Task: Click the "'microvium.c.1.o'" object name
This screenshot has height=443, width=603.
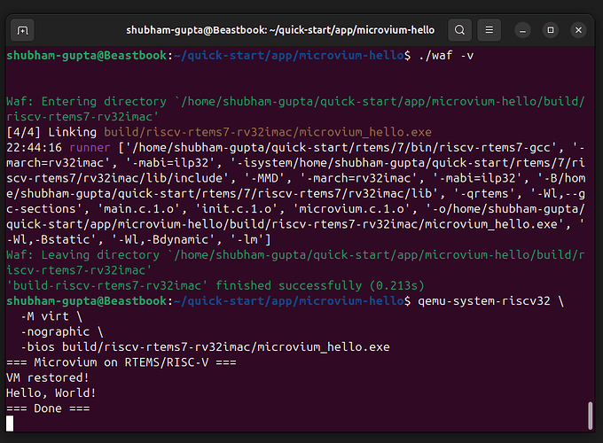Action: pos(351,209)
